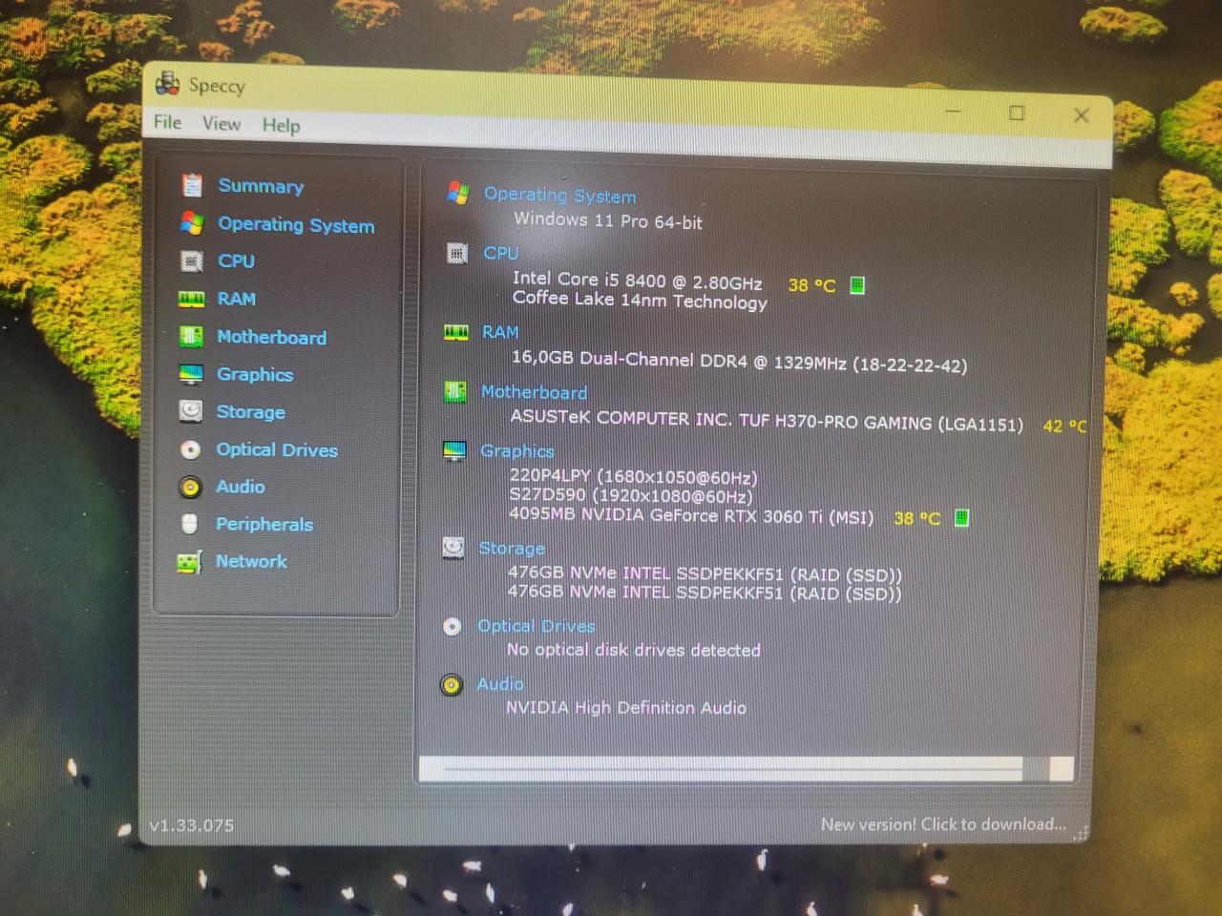Click the Motherboard icon in summary panel
The image size is (1222, 916).
tap(455, 392)
